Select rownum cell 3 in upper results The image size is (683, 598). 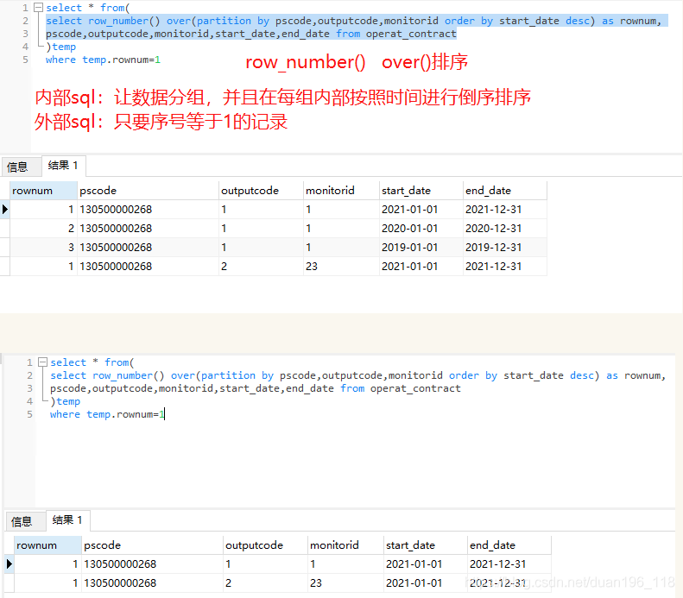43,248
